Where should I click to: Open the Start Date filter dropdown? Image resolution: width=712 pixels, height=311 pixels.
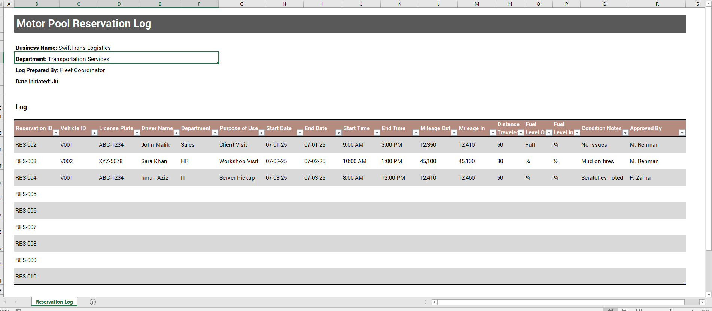click(300, 133)
